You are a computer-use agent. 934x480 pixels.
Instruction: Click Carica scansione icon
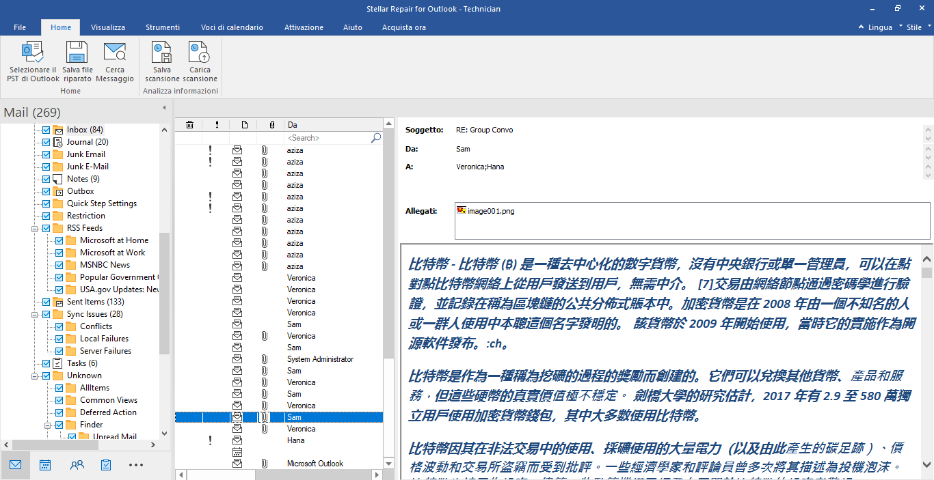tap(199, 53)
